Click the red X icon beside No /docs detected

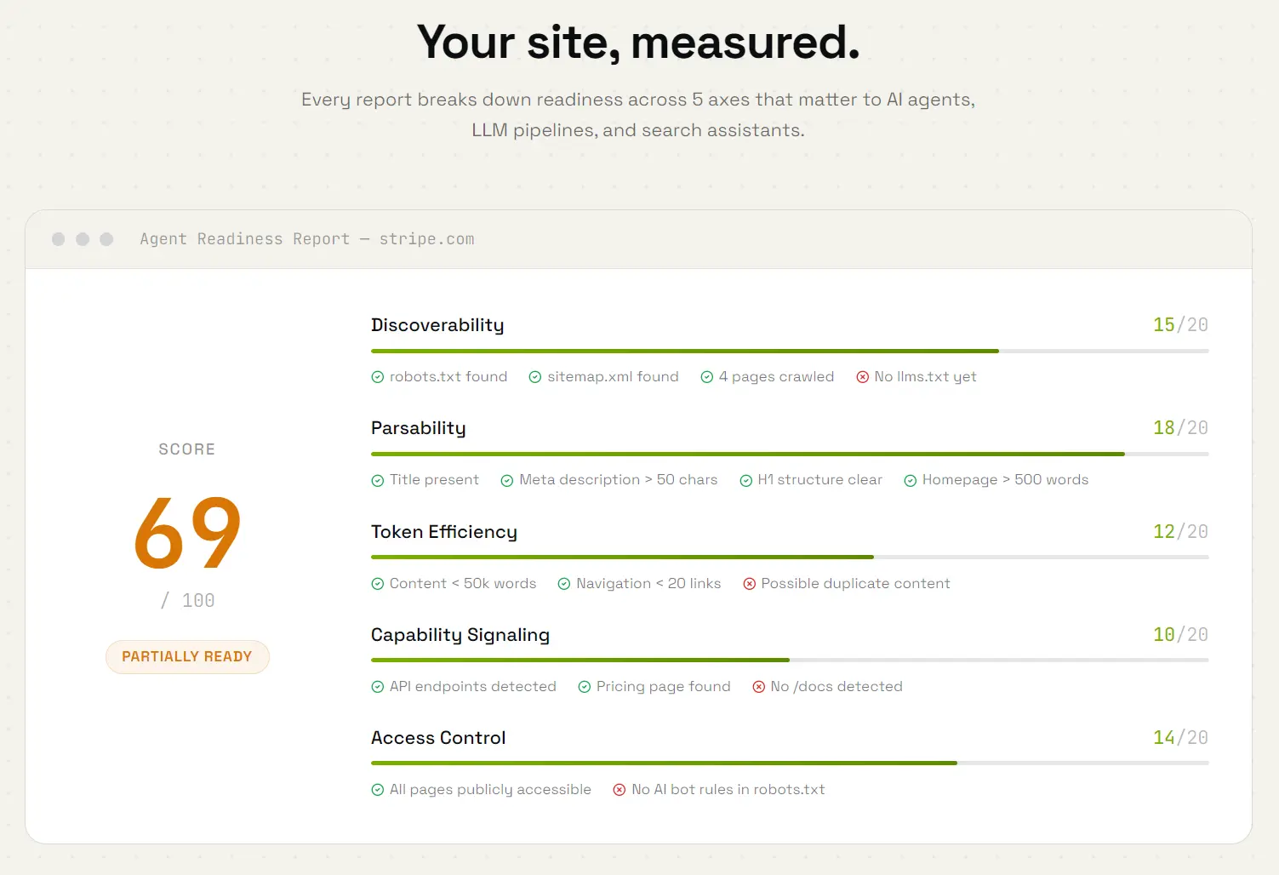point(758,687)
